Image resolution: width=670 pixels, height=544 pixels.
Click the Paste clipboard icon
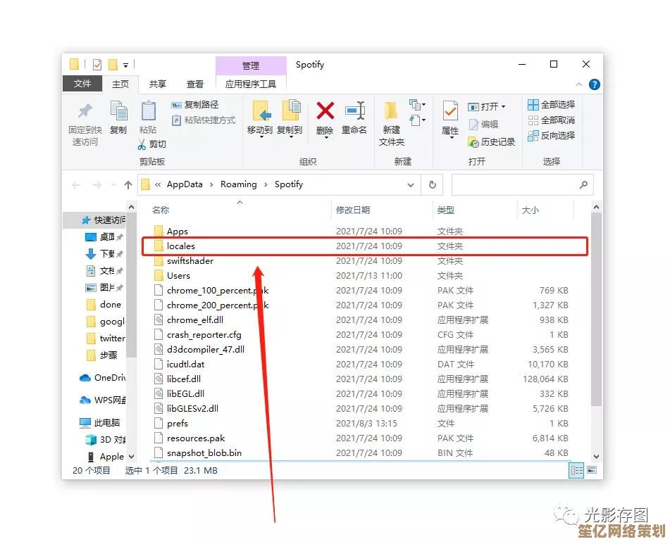coord(148,111)
